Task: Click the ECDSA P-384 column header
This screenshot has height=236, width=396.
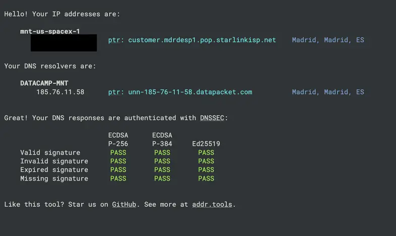Action: pyautogui.click(x=162, y=139)
